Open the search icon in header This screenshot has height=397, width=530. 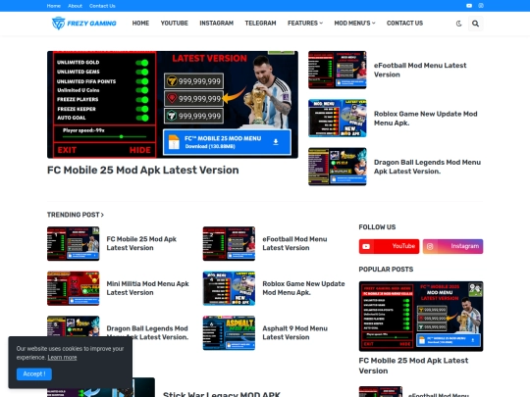point(475,24)
